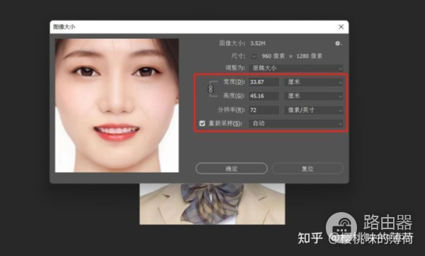Click the 宽度 width field showing 33.87

coord(263,82)
